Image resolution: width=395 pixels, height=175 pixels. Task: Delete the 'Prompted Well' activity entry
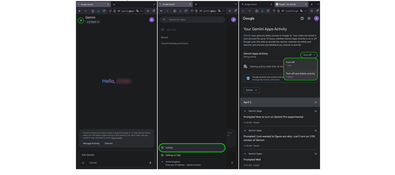(x=315, y=154)
